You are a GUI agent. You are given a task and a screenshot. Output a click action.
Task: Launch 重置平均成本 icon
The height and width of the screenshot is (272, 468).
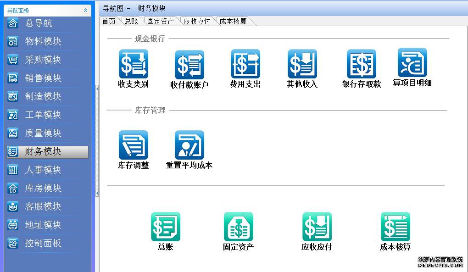pos(189,145)
